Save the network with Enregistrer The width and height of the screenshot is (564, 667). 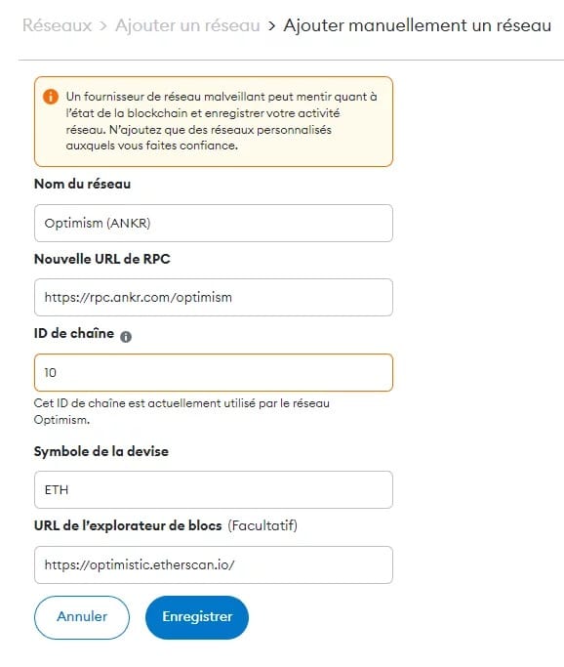(x=197, y=617)
